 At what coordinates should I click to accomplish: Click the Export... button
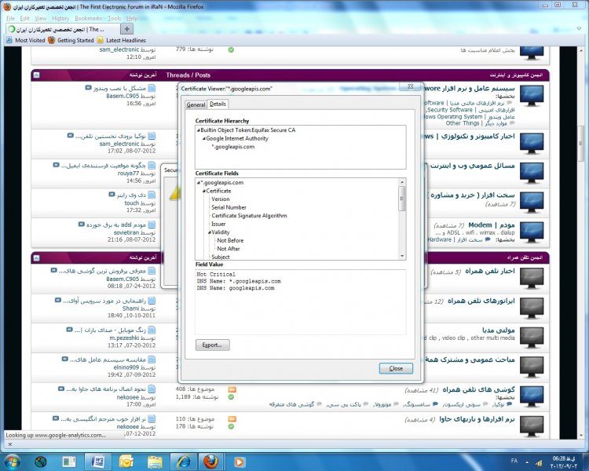[212, 345]
